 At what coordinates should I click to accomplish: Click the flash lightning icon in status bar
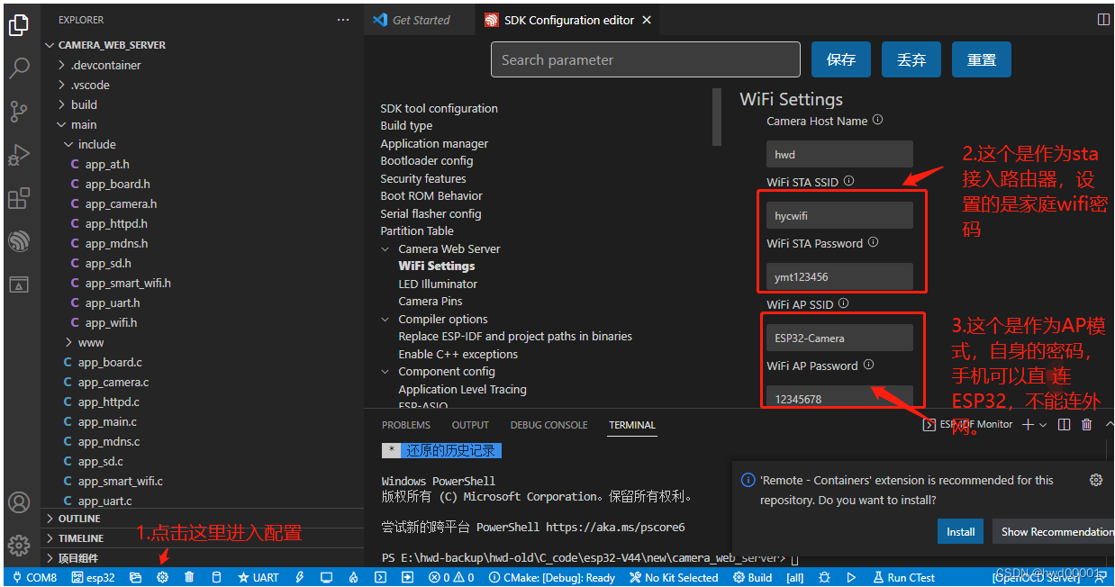300,578
